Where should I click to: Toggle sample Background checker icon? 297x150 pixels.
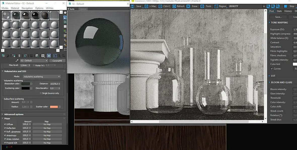point(65,22)
